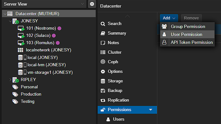Select the Production tag

[x=31, y=94]
